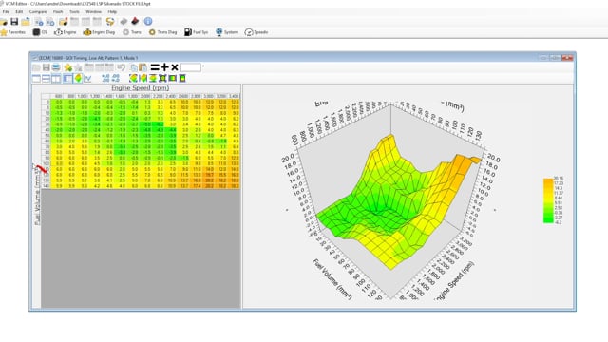Image resolution: width=608 pixels, height=342 pixels.
Task: Click the undo arrow in table toolbar
Action: (x=122, y=67)
